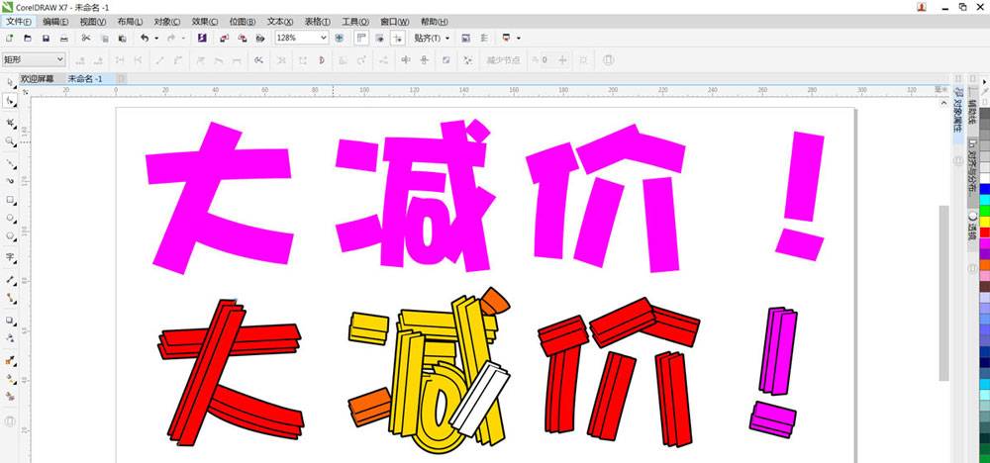This screenshot has width=990, height=463.
Task: Open the 效果 menu
Action: 205,21
